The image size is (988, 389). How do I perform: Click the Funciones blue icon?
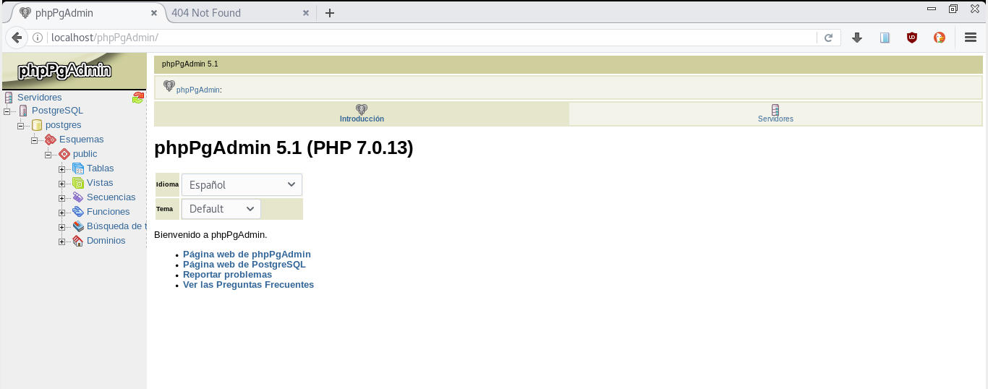(78, 212)
